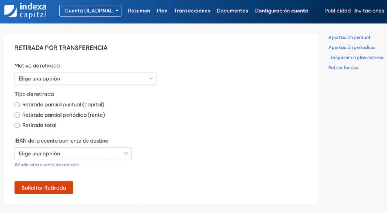Open the Aportación puntual sidebar link
Screen dimensions: 387x213
click(349, 37)
